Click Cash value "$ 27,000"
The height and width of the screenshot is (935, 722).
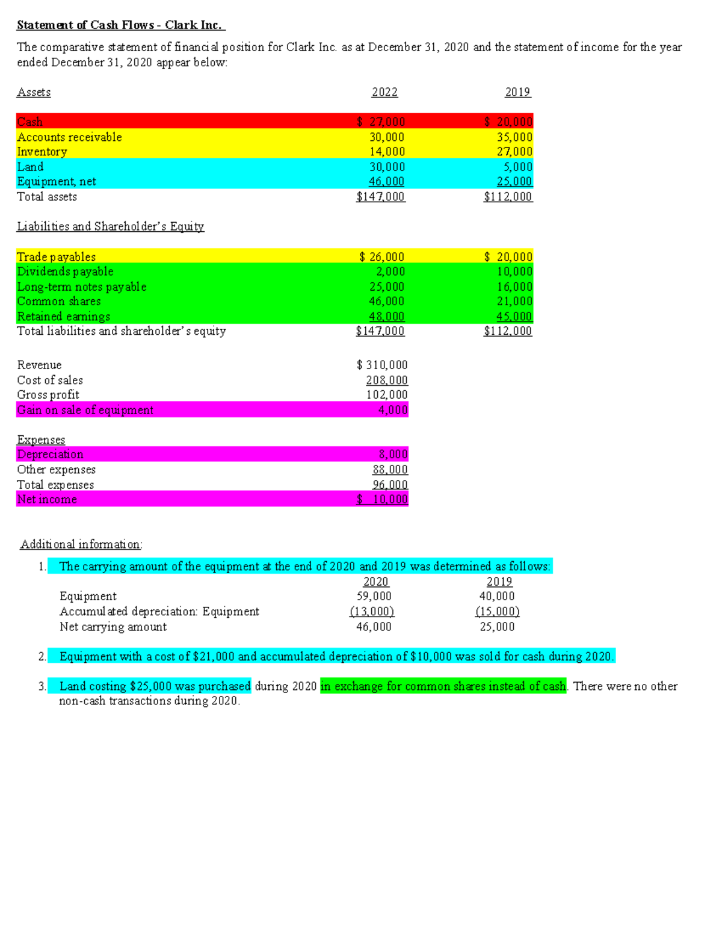[x=381, y=122]
